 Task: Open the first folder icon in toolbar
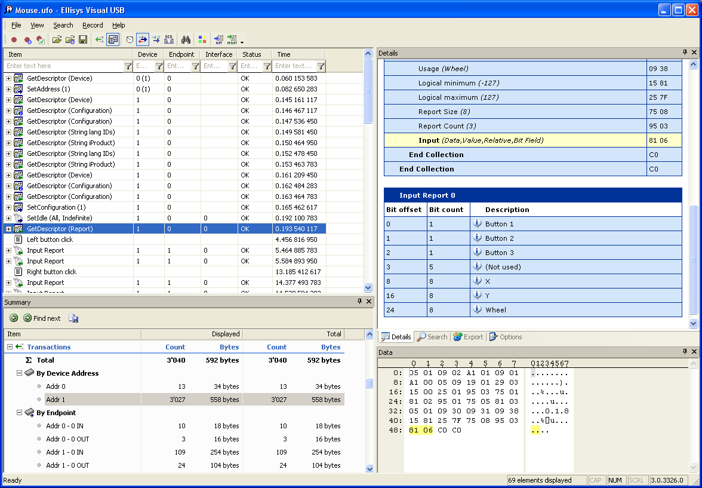[x=57, y=40]
